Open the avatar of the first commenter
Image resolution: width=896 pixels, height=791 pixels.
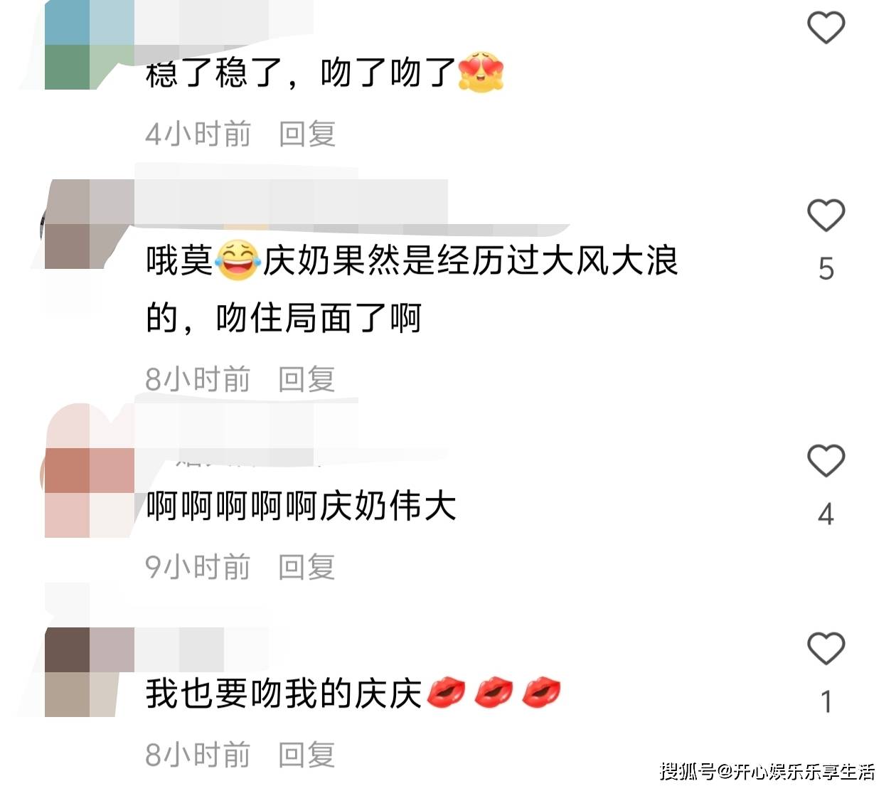[89, 45]
